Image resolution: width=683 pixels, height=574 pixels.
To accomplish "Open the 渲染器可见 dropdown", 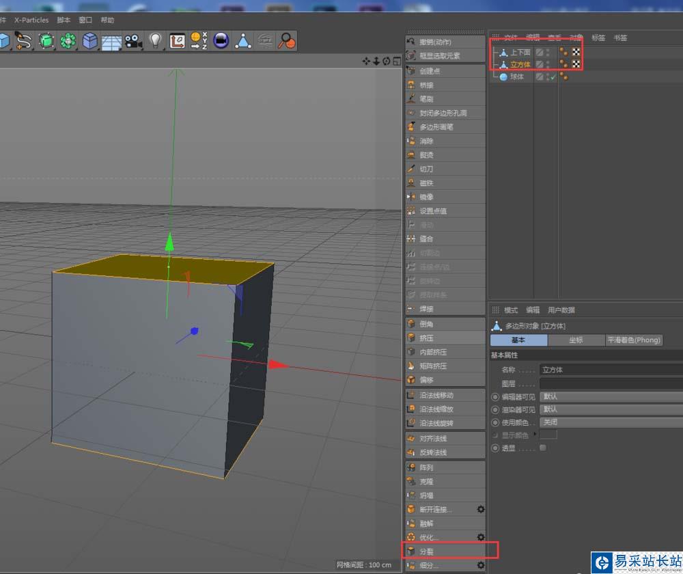I will 611,409.
